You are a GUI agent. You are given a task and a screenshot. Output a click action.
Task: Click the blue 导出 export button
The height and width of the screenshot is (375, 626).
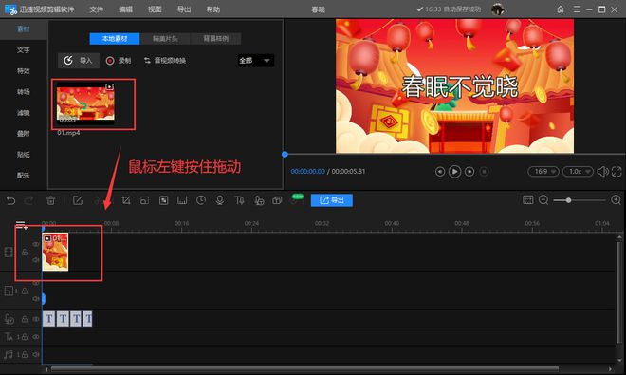(332, 200)
